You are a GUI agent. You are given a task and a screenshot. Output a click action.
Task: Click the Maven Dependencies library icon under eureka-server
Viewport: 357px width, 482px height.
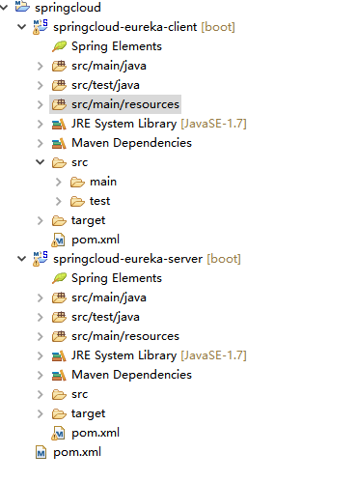click(59, 375)
